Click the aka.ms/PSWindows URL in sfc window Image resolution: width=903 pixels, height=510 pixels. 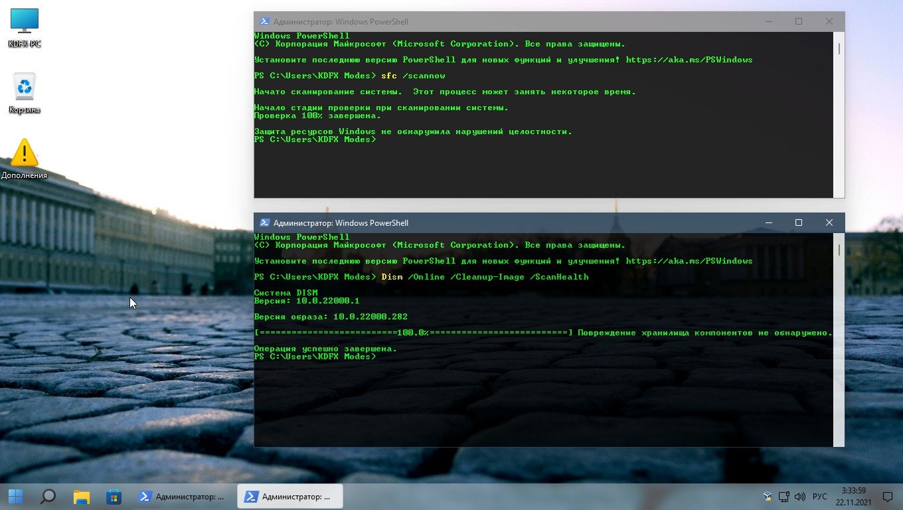689,60
